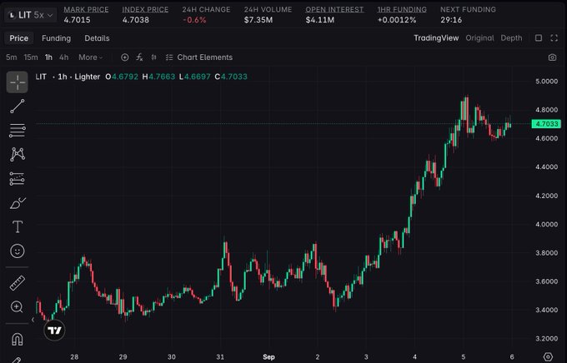Viewport: 567px width, 363px height.
Task: Select the brush drawing tool
Action: point(17,203)
